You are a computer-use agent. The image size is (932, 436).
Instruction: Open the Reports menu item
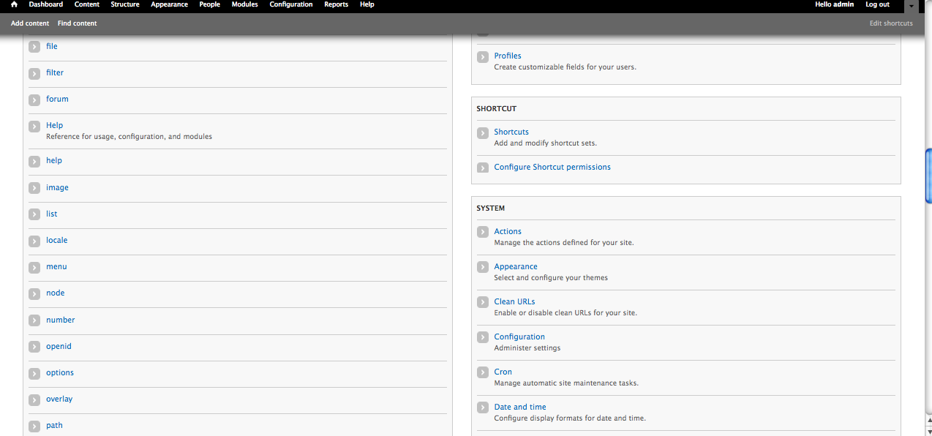point(336,4)
